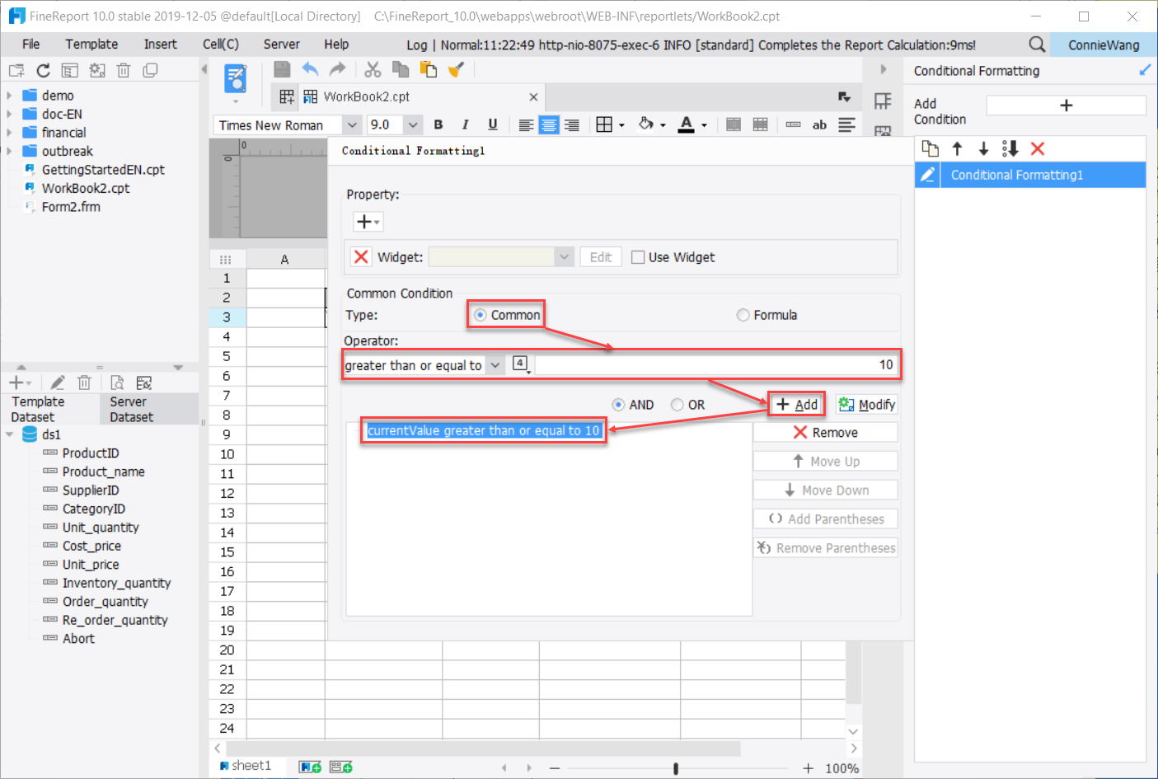Image resolution: width=1158 pixels, height=779 pixels.
Task: Duplicate Conditional Formatting1 with copy icon
Action: pyautogui.click(x=931, y=148)
